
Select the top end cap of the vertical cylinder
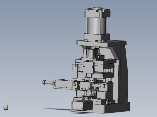click(97, 13)
